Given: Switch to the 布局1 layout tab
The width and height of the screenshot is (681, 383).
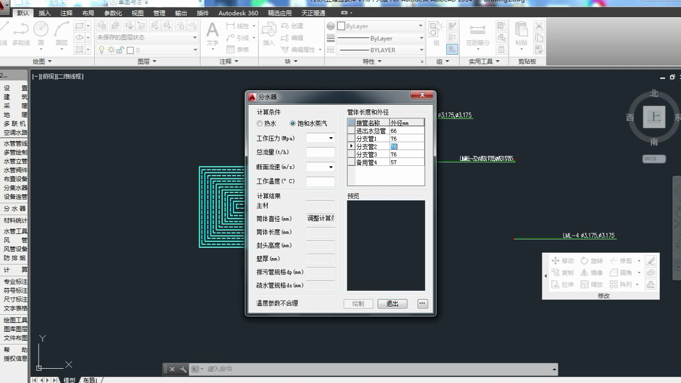Looking at the screenshot, I should click(90, 380).
